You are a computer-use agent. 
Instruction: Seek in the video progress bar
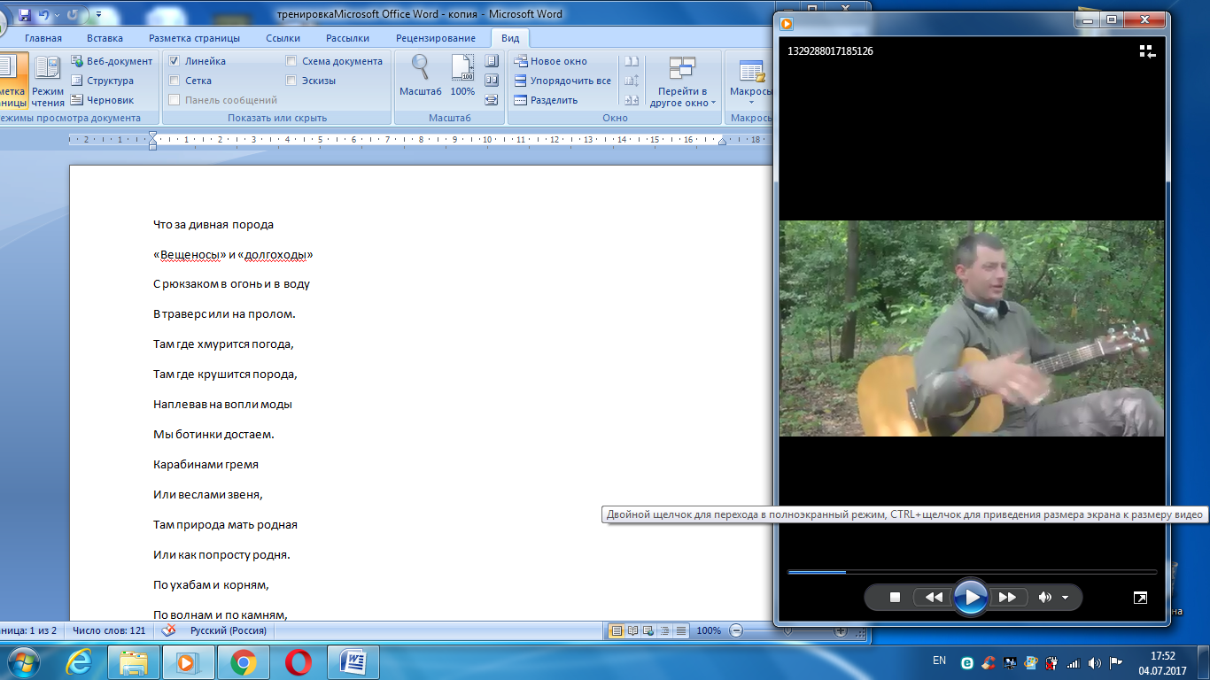click(x=972, y=572)
